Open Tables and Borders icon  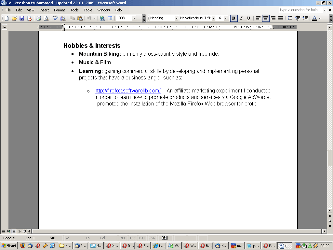110,18
